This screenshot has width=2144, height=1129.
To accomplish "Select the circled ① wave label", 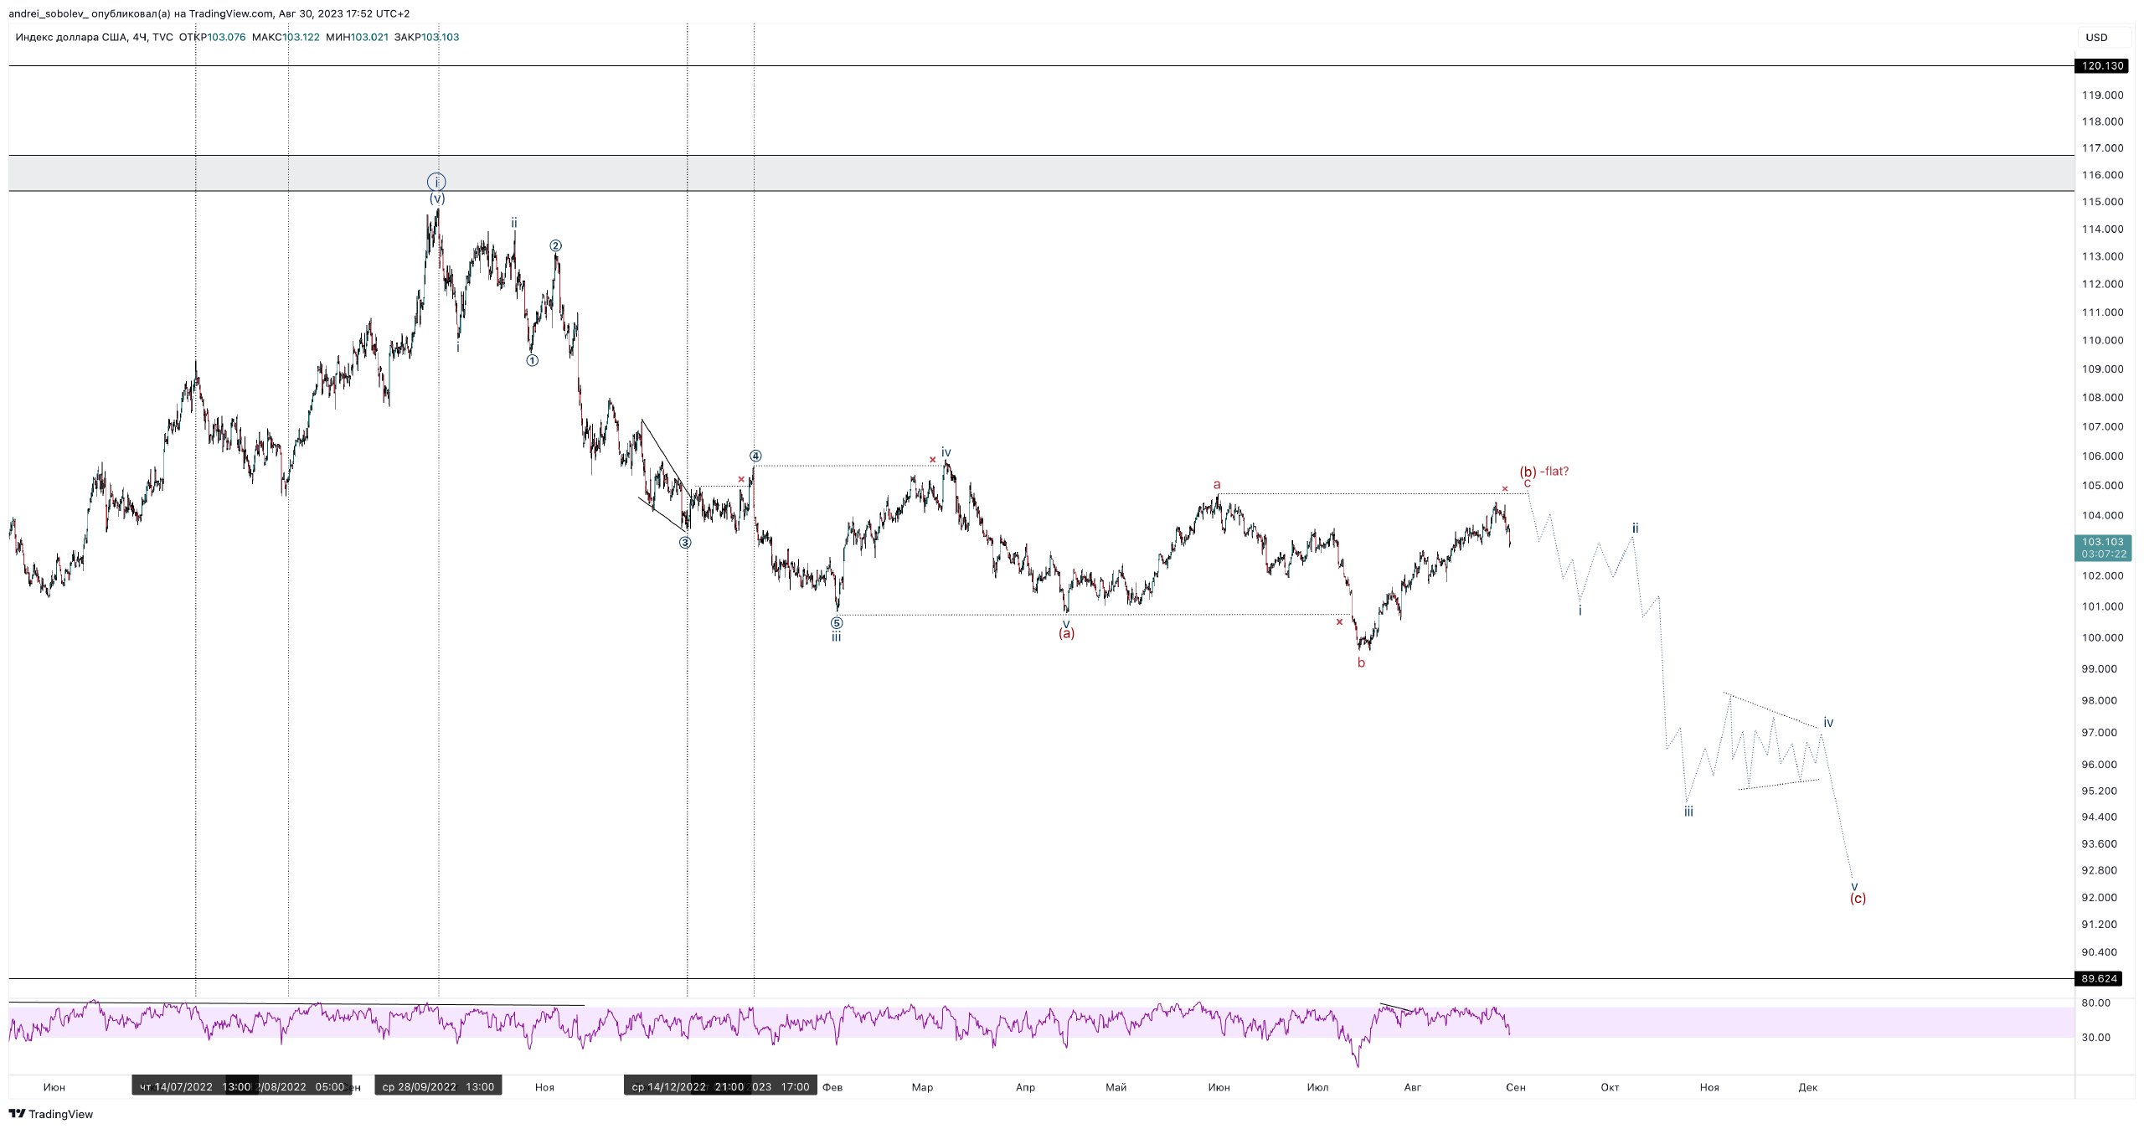I will (x=532, y=360).
